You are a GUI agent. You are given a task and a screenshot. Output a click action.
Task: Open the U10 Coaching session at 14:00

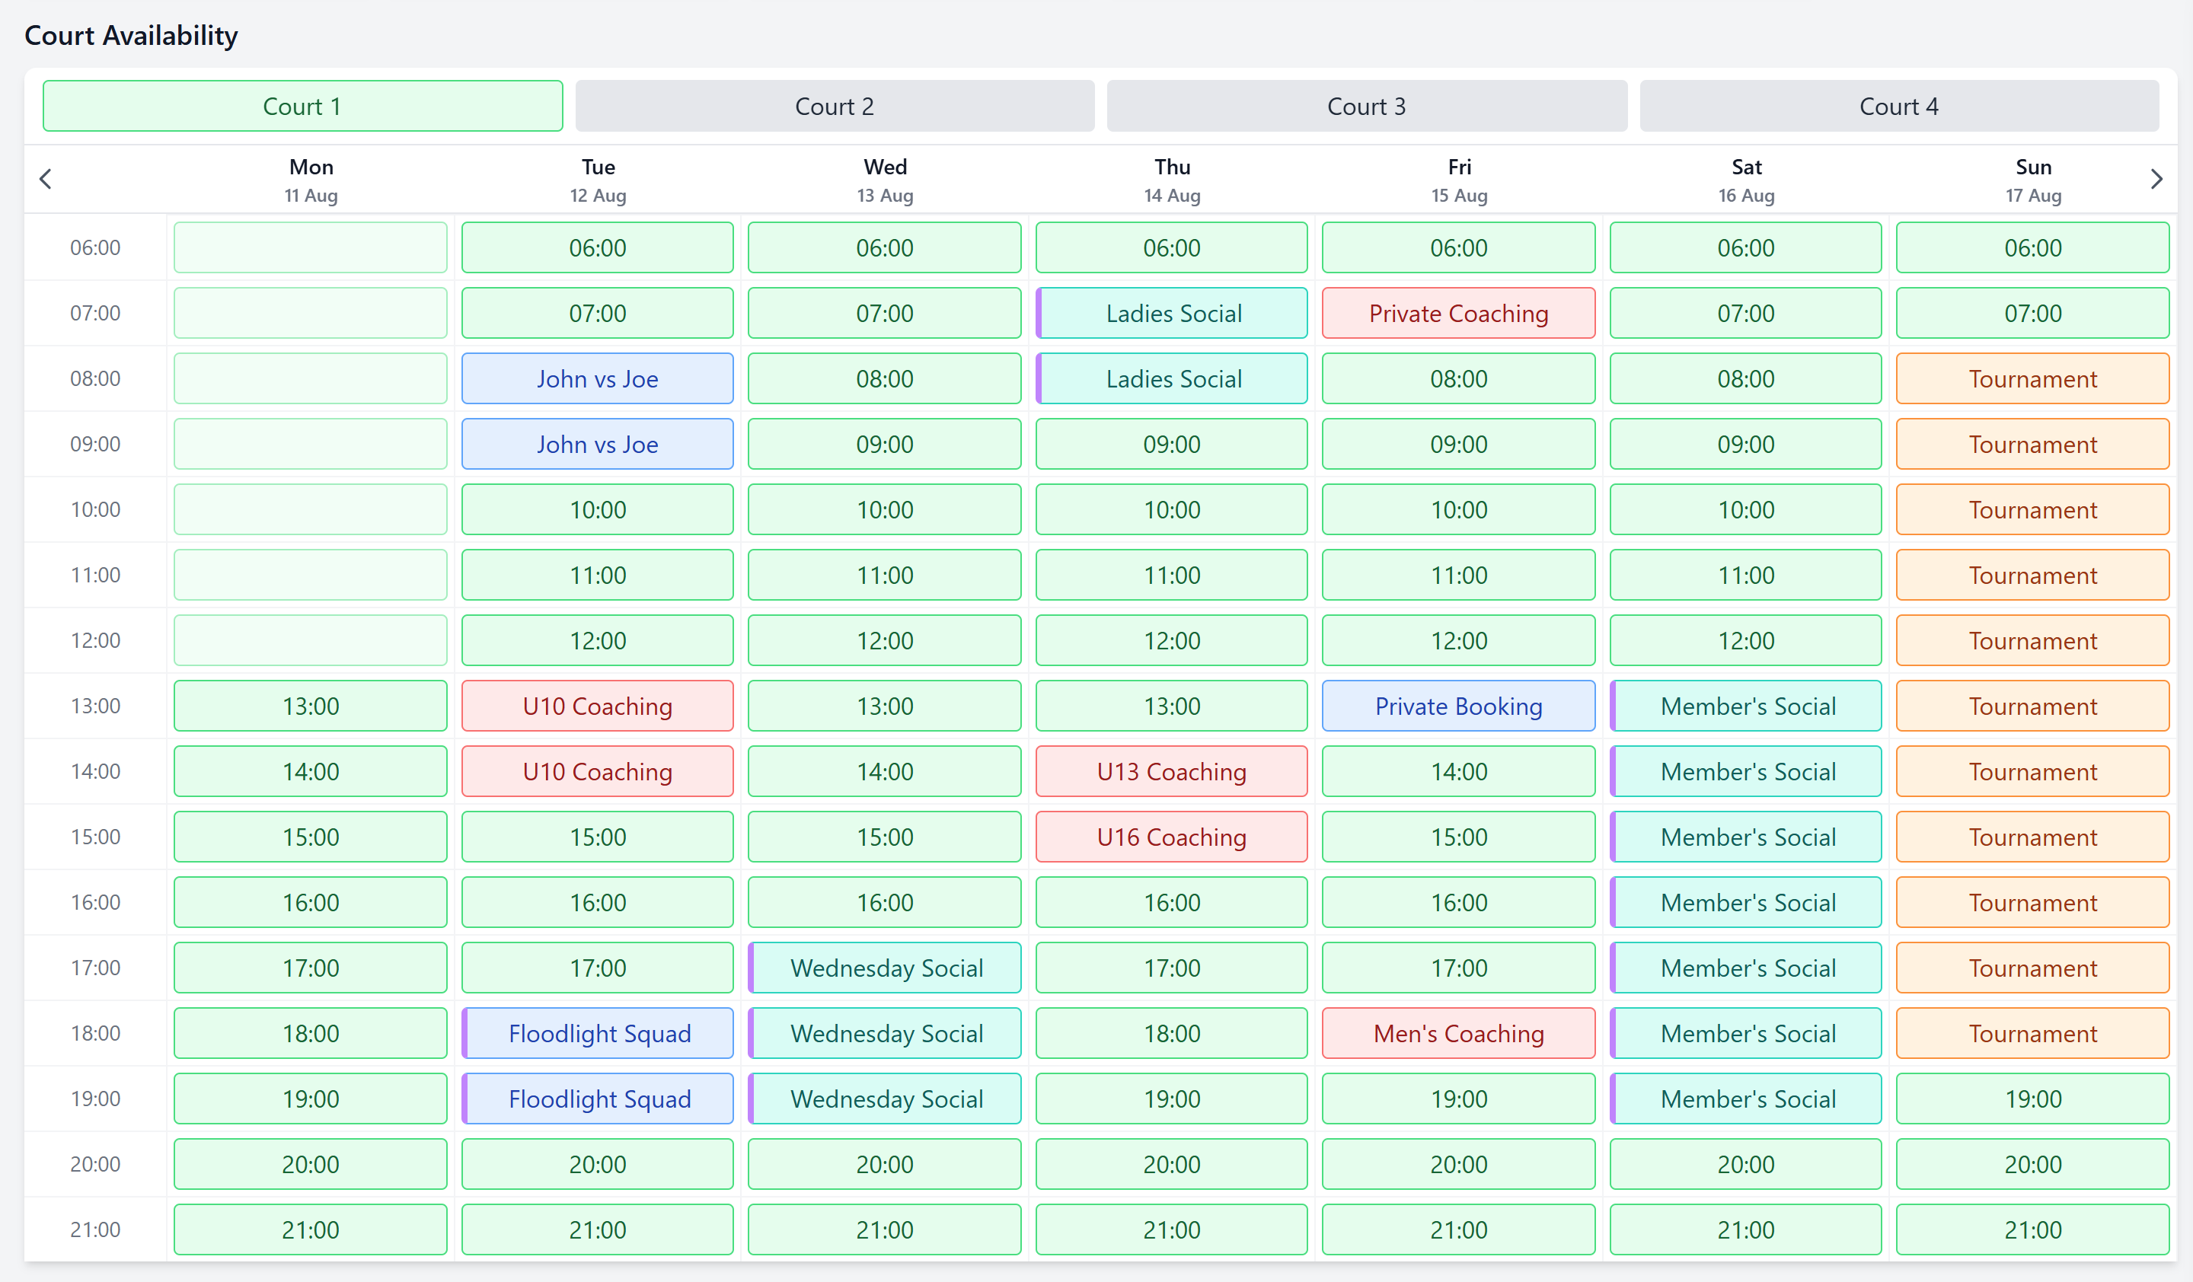[597, 771]
